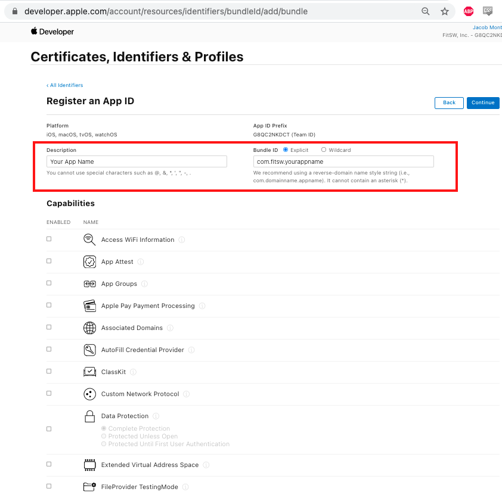The width and height of the screenshot is (502, 498).
Task: Choose Complete Protection option
Action: tap(104, 428)
